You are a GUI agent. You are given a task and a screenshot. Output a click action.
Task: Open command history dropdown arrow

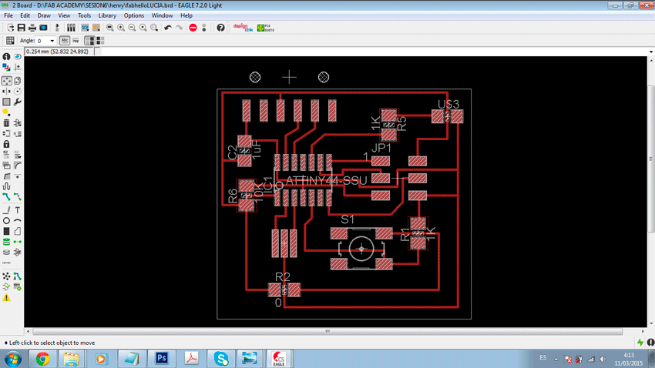click(651, 52)
